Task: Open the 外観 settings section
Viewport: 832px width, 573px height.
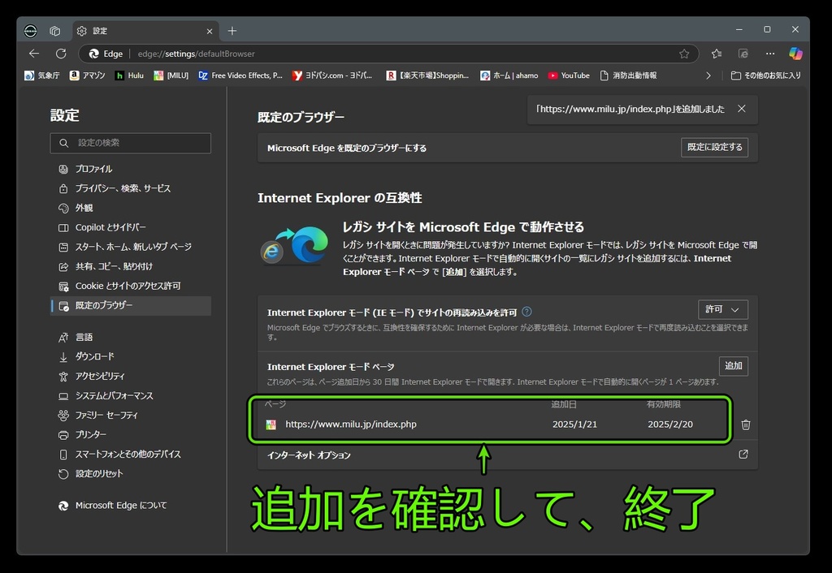Action: pos(131,208)
